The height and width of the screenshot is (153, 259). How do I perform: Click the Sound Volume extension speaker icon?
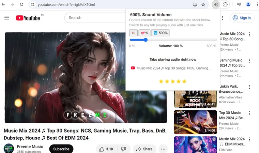coord(216,5)
